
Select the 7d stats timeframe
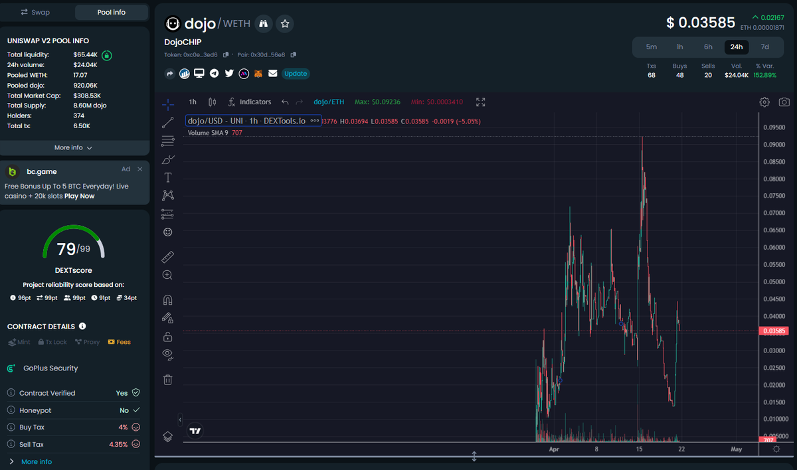764,47
